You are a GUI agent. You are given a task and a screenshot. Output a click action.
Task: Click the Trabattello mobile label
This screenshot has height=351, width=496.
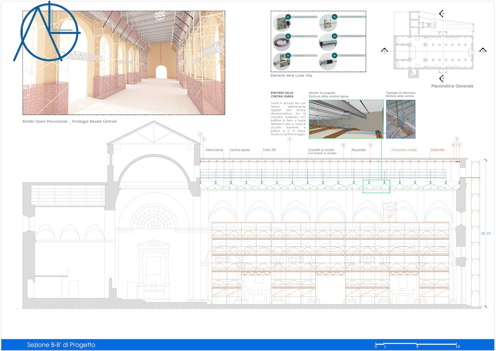(404, 150)
